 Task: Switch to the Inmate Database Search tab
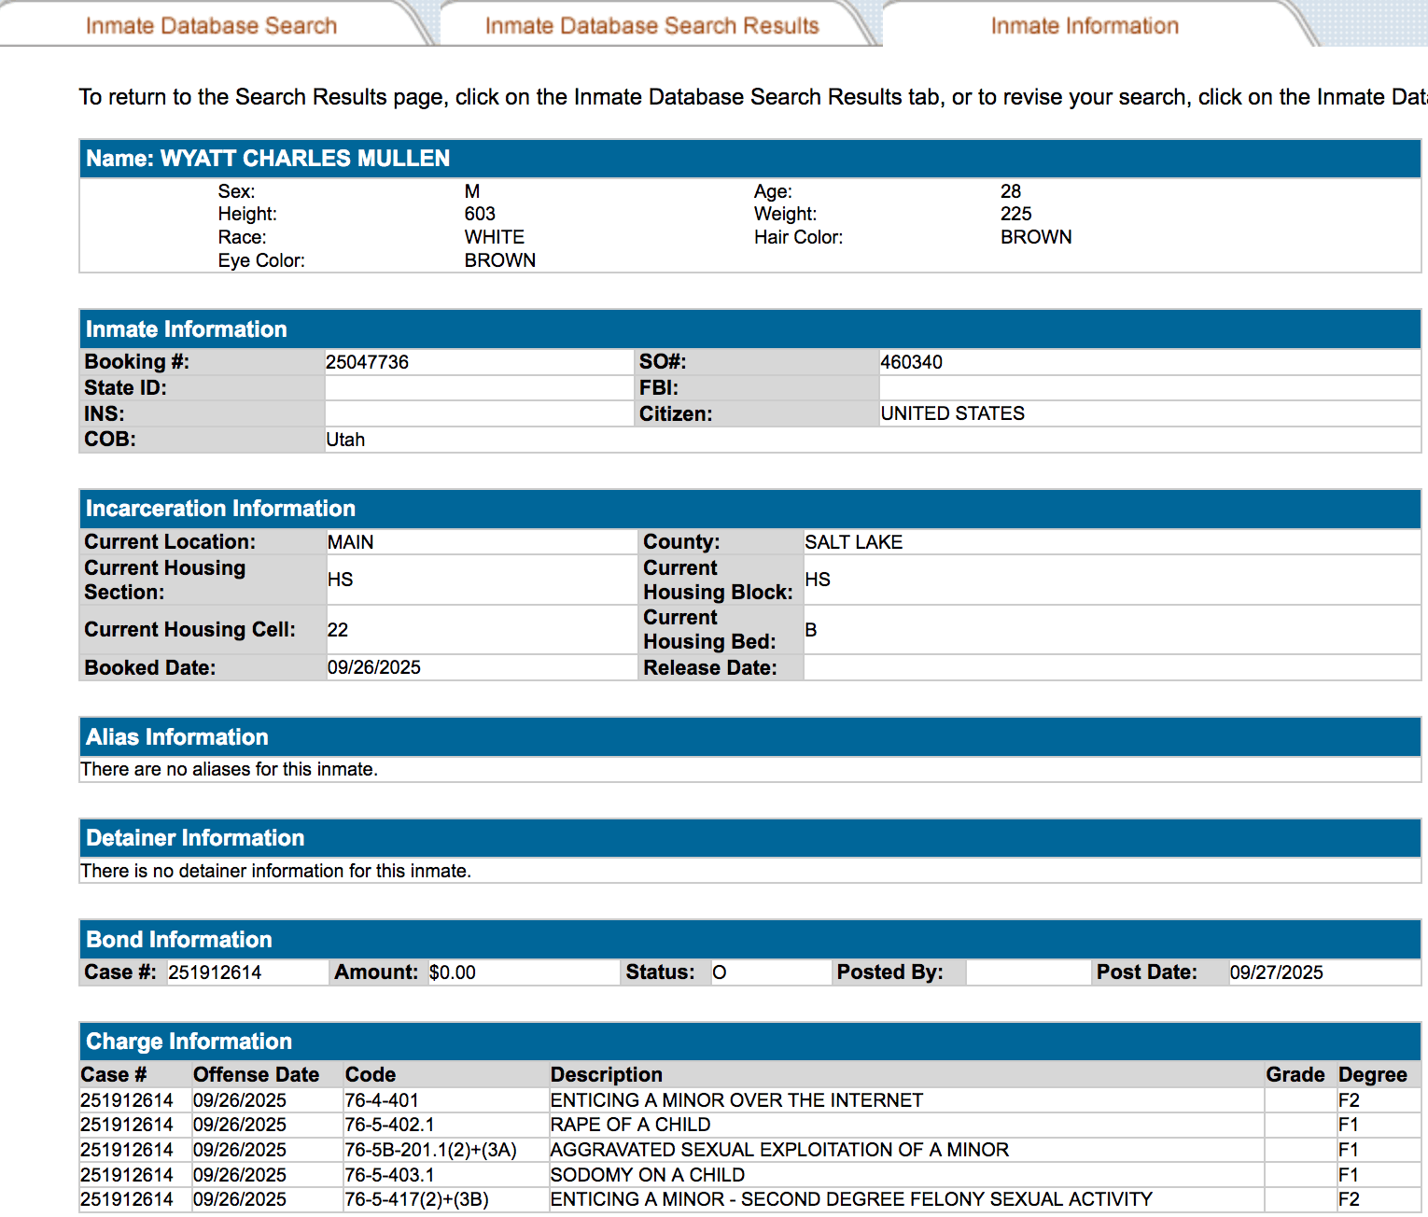pyautogui.click(x=211, y=25)
